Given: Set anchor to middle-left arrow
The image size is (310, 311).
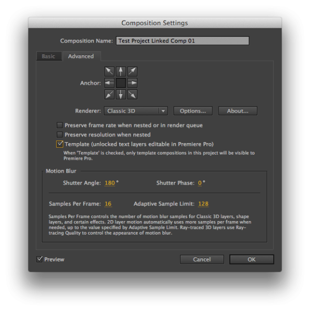Looking at the screenshot, I should [109, 83].
